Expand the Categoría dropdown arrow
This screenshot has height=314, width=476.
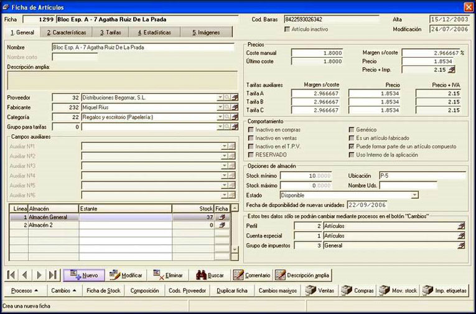pos(220,117)
